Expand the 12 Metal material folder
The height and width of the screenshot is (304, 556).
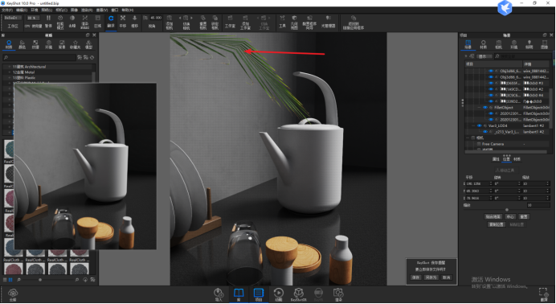point(9,72)
